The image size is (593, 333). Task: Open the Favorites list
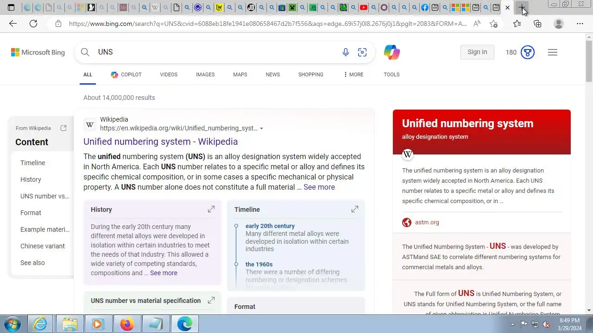point(517,24)
